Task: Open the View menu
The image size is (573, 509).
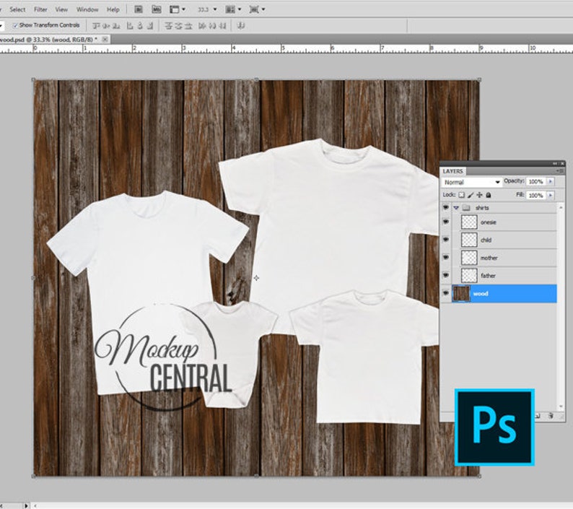Action: click(61, 9)
